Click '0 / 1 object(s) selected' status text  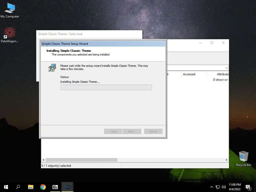(56, 166)
